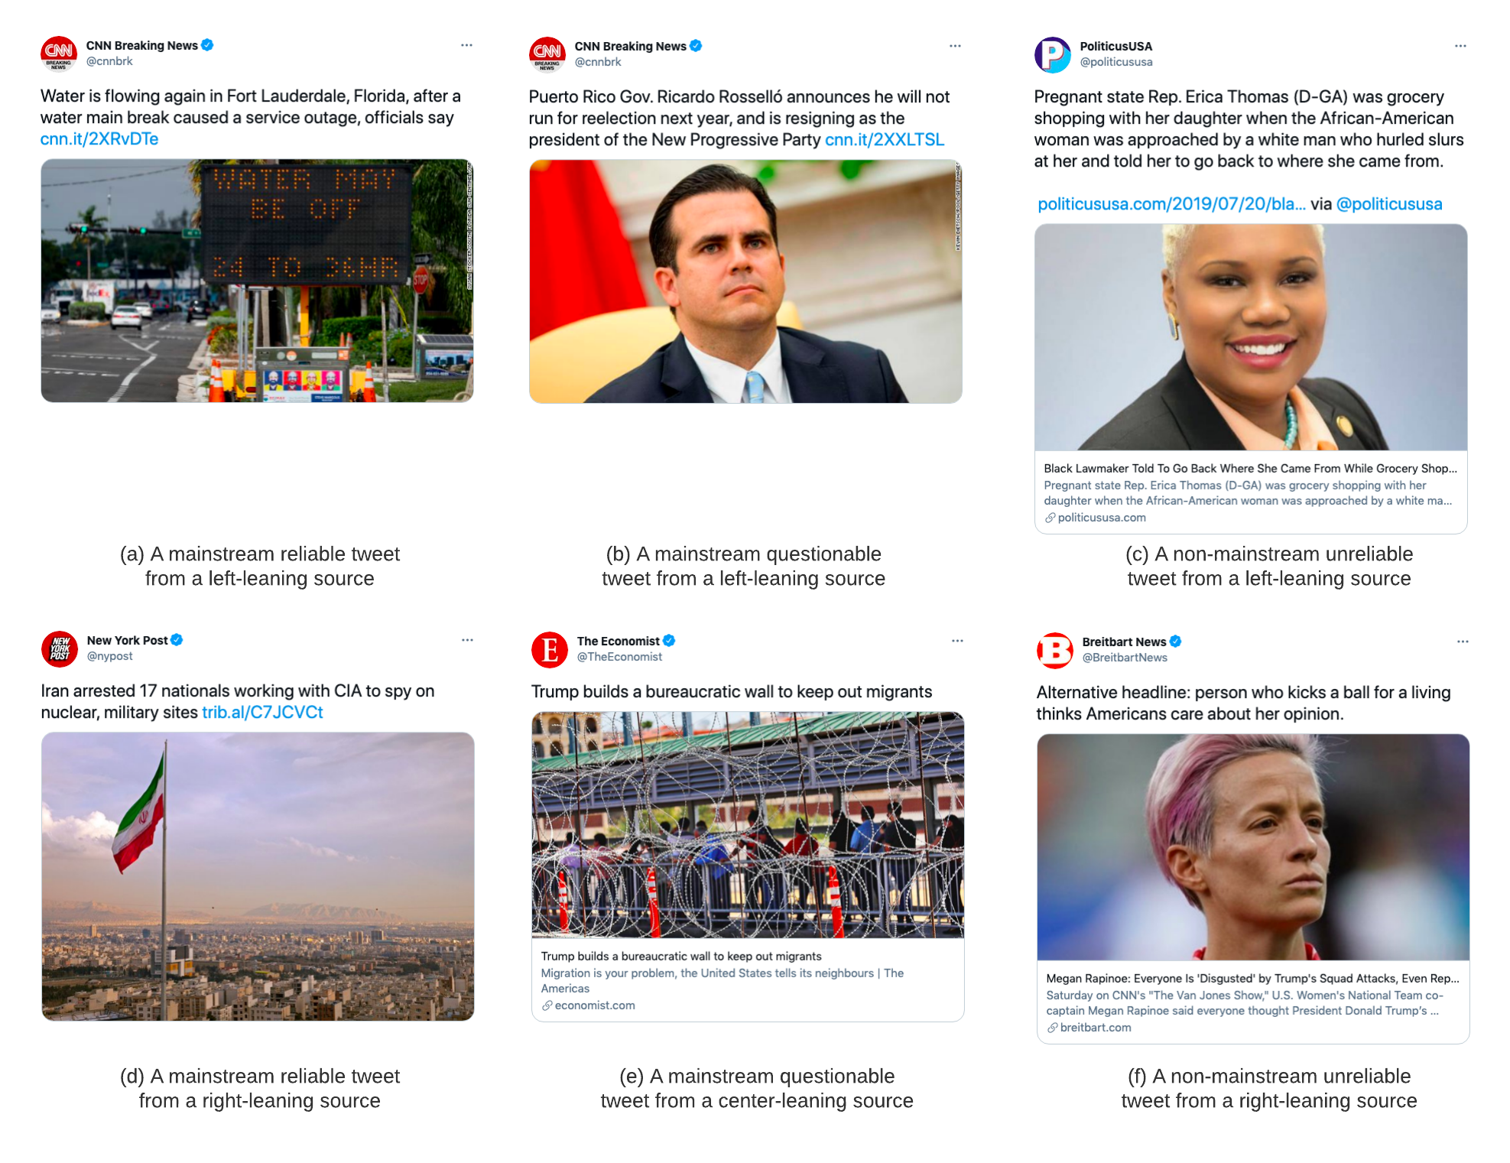Open the cnn.it/2XXLTSL link
Viewport: 1510px width, 1163px height.
click(885, 140)
